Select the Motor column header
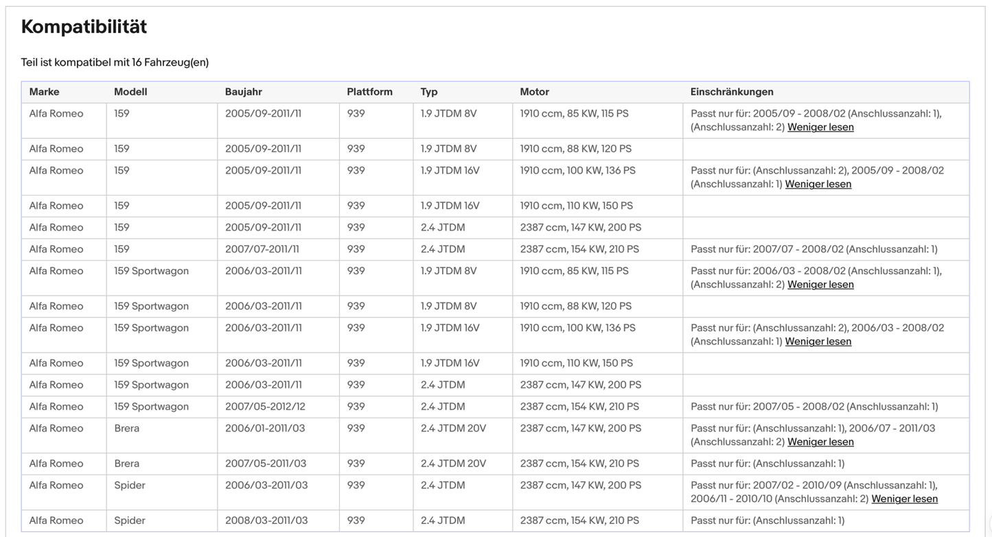992x537 pixels. [534, 92]
